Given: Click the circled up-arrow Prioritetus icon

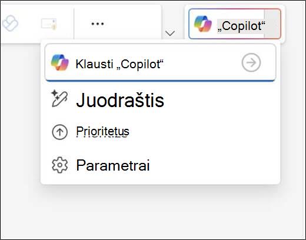Looking at the screenshot, I should click(x=59, y=132).
